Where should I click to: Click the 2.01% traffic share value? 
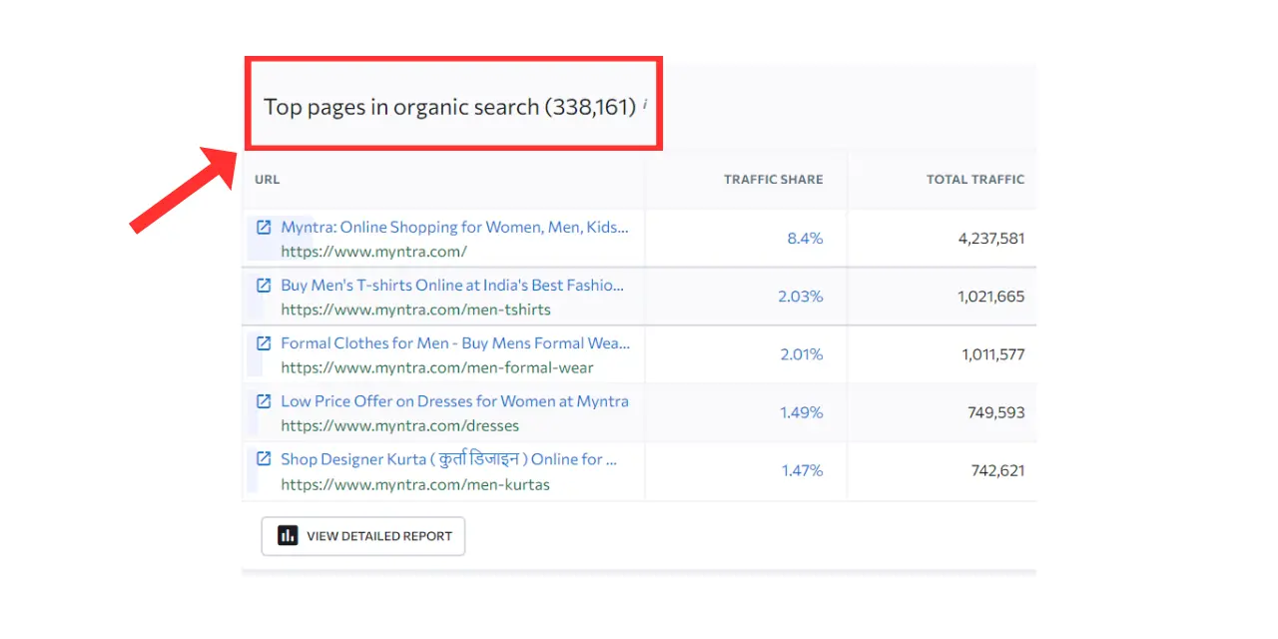[802, 354]
